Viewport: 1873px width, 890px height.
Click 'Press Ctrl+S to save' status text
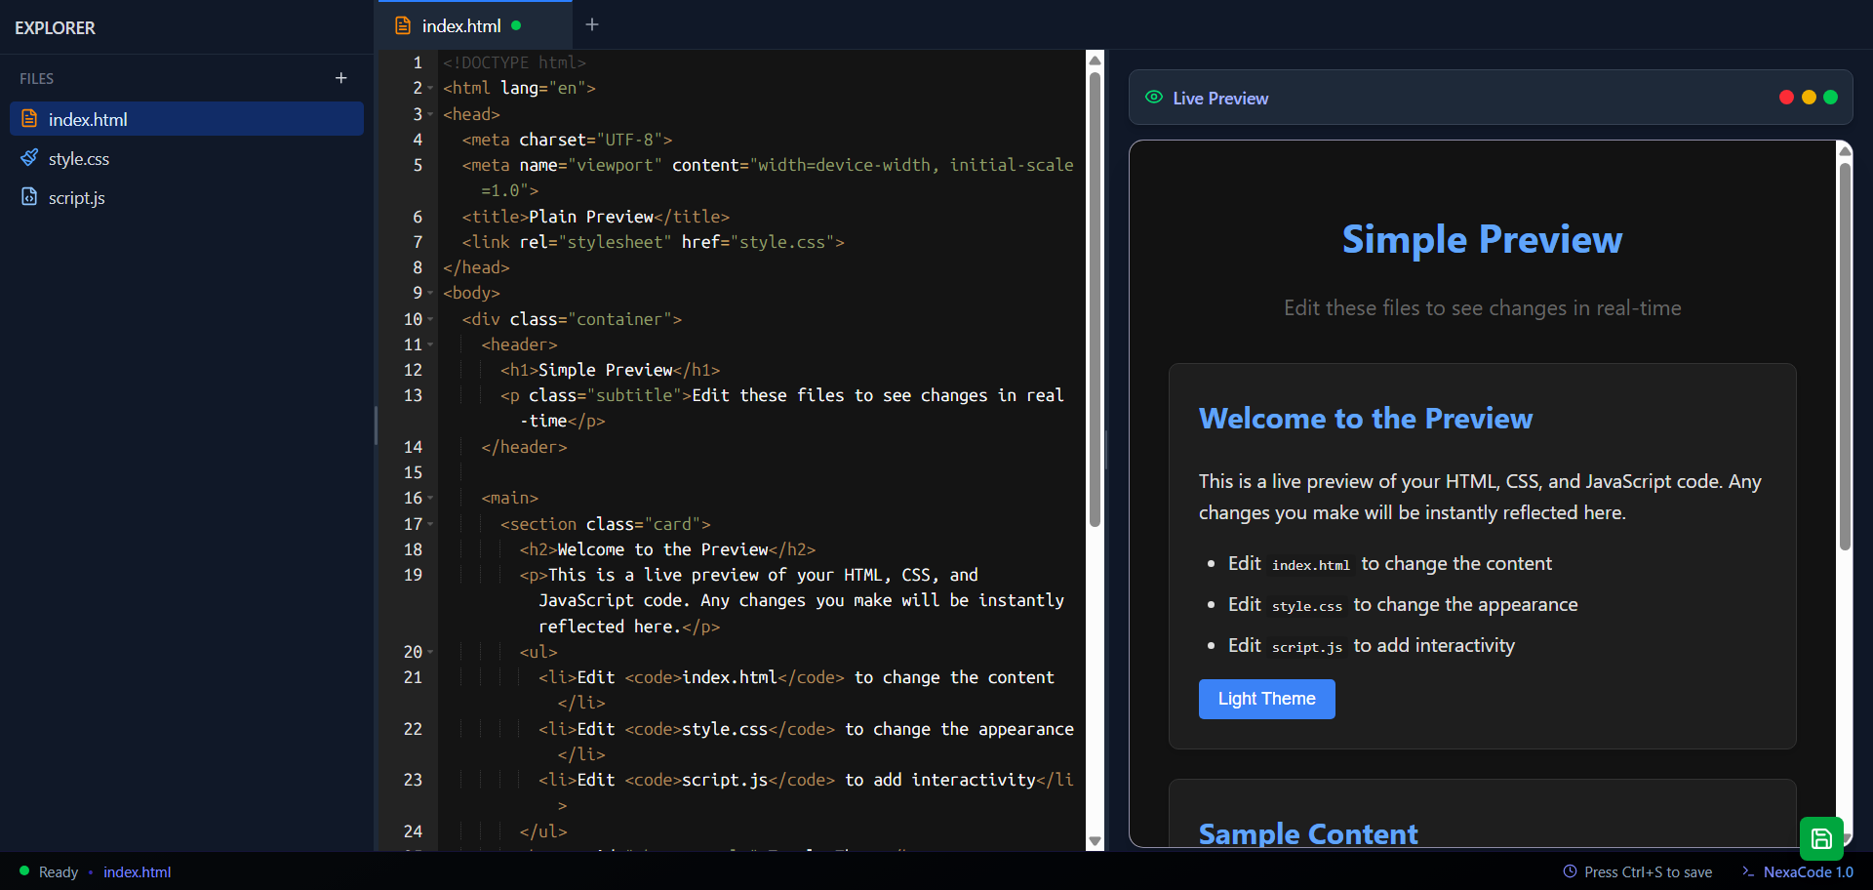coord(1648,871)
